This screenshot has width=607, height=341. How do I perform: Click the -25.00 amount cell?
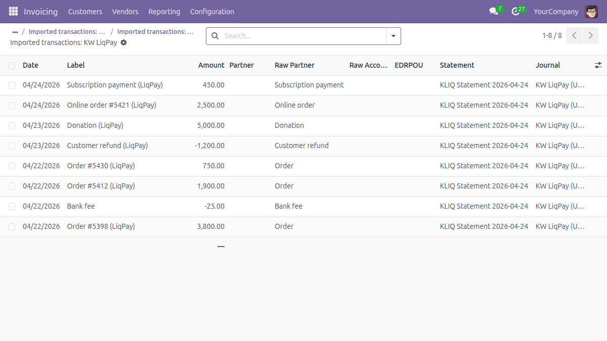click(214, 207)
